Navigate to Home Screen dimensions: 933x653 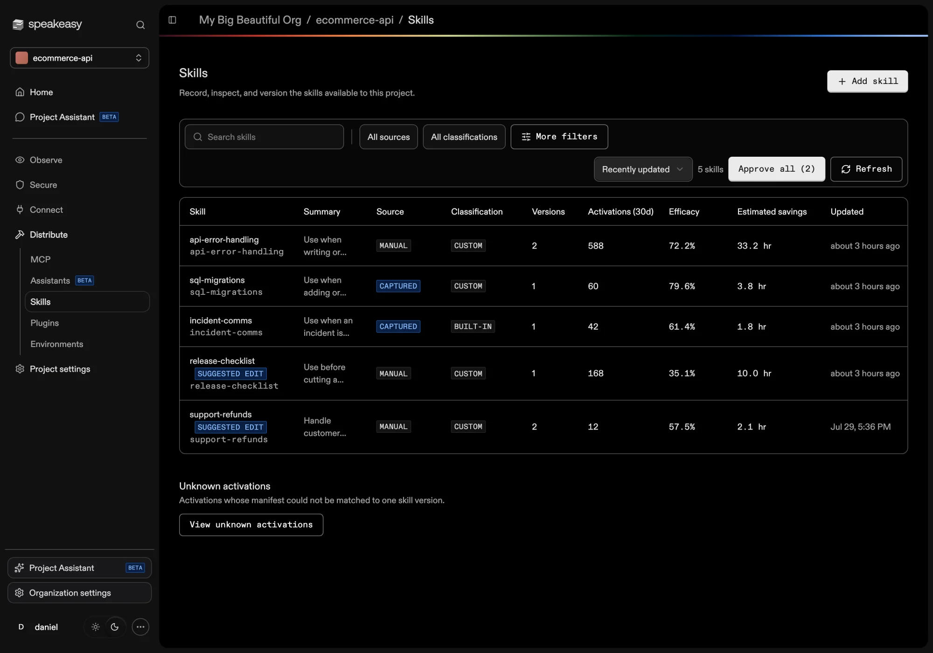click(x=42, y=92)
